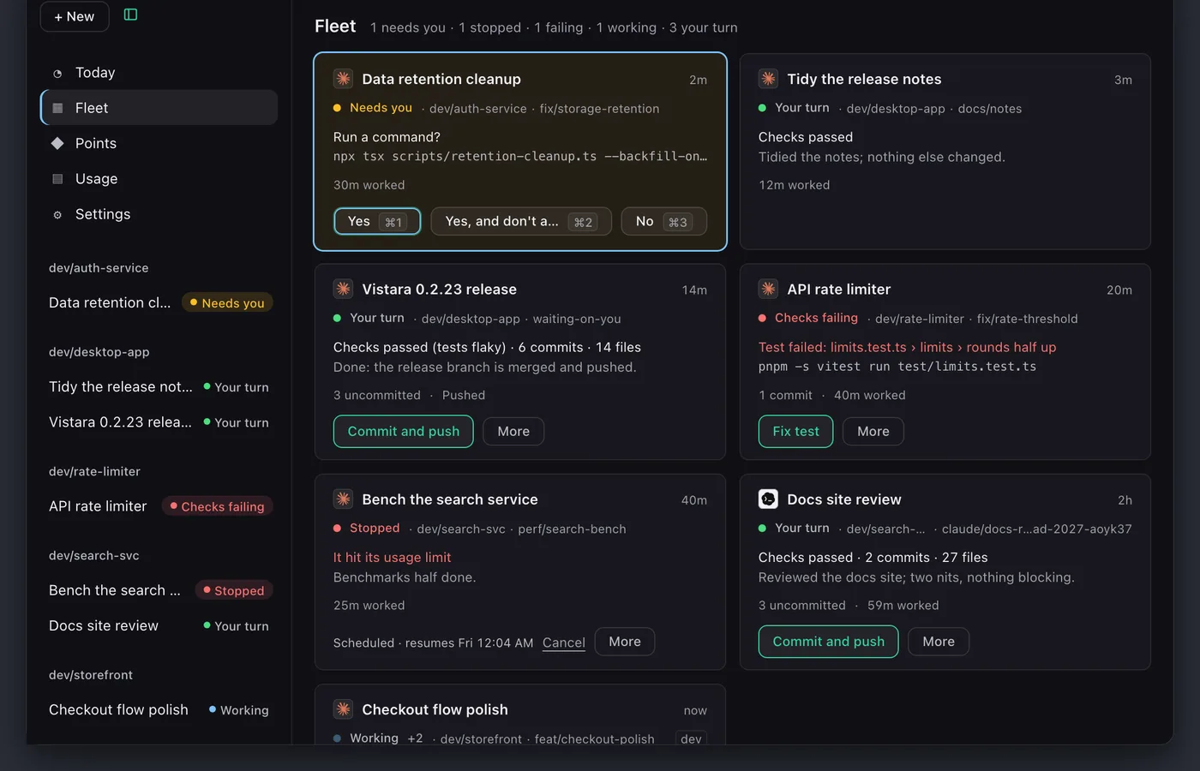
Task: Click the Settings gear icon
Action: 57,215
